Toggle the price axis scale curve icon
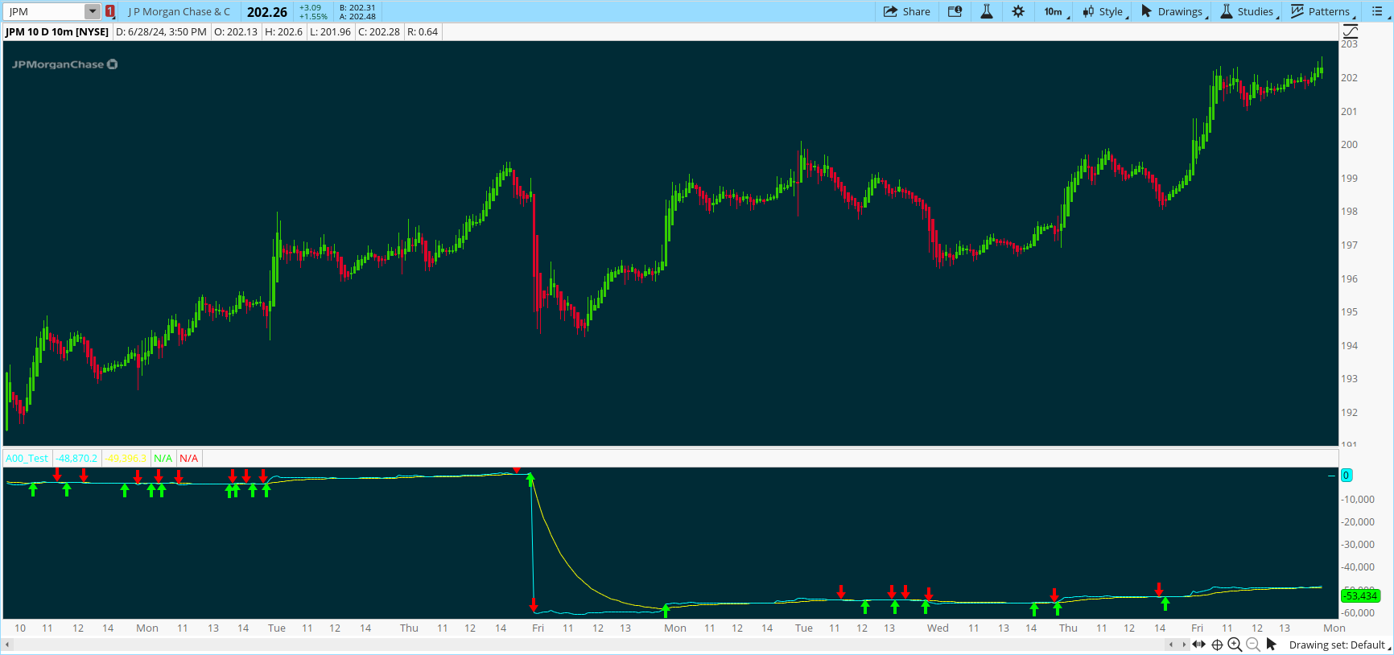 1351,31
